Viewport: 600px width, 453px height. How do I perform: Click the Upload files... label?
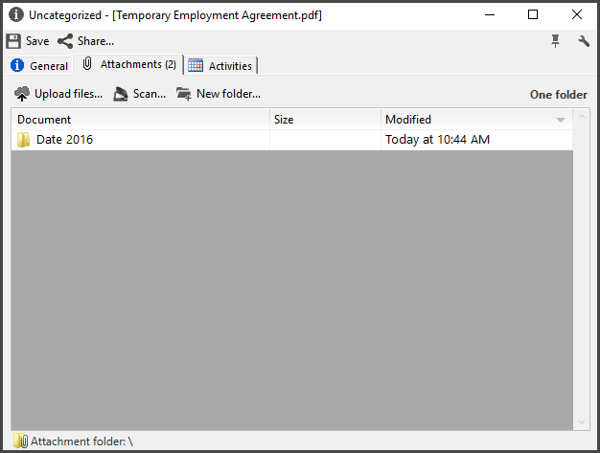point(68,94)
